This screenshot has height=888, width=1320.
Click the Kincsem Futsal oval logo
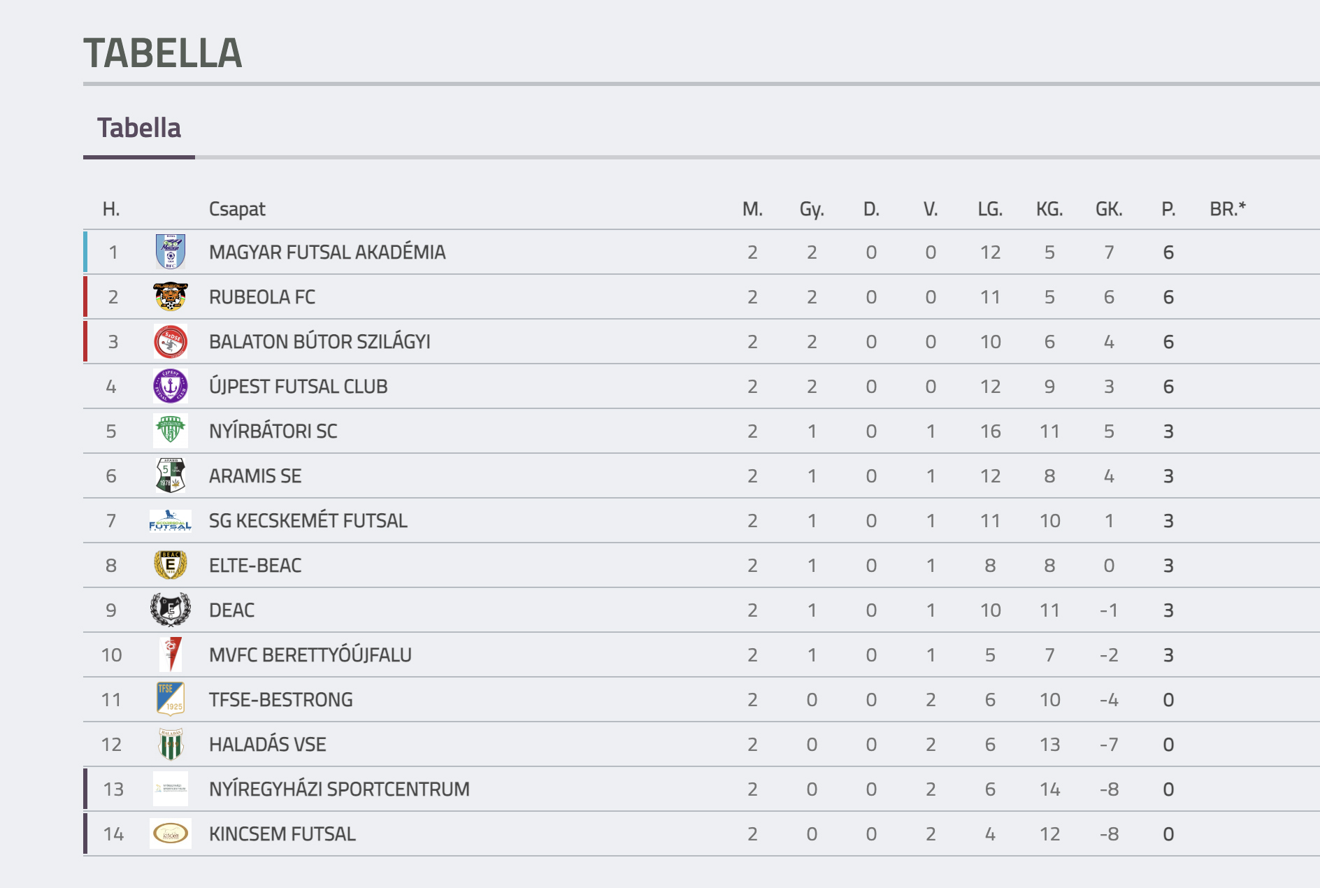170,833
